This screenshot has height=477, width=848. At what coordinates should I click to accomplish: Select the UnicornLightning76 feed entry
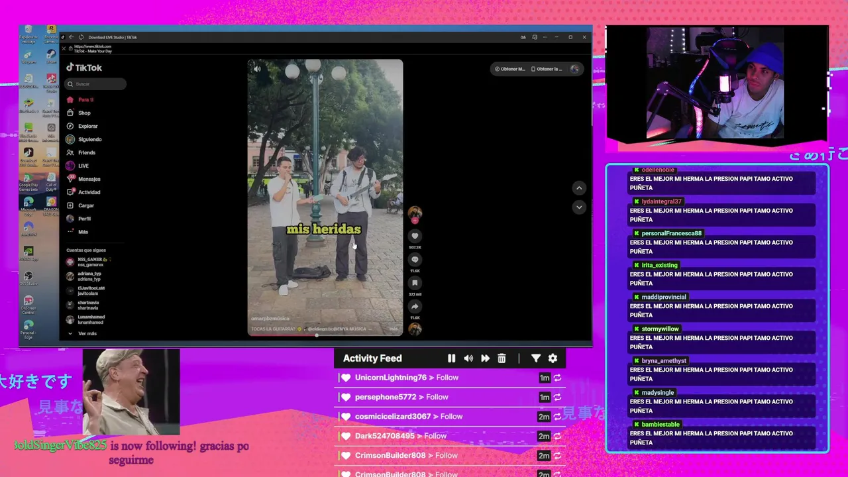(450, 378)
